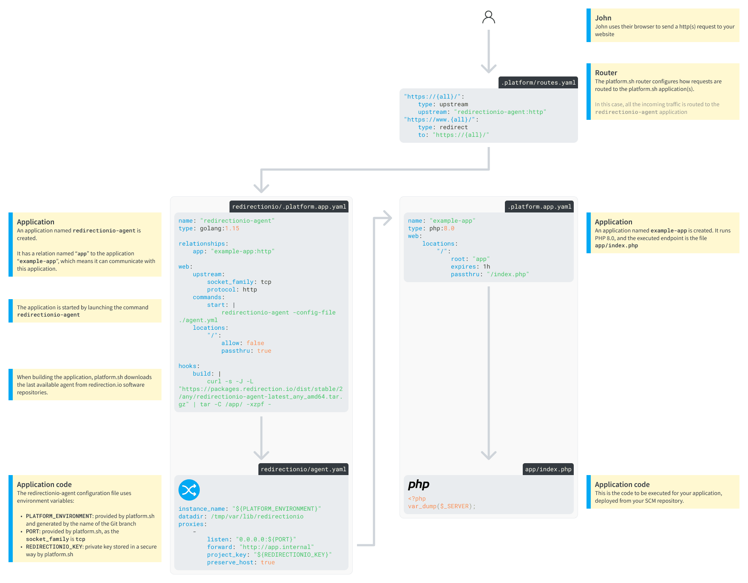This screenshot has height=583, width=748.
Task: Click the hooks: key
Action: point(189,366)
